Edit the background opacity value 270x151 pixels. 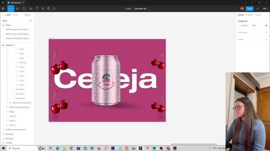tap(254, 26)
